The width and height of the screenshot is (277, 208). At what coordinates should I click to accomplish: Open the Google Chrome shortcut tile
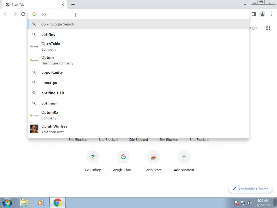[123, 161]
